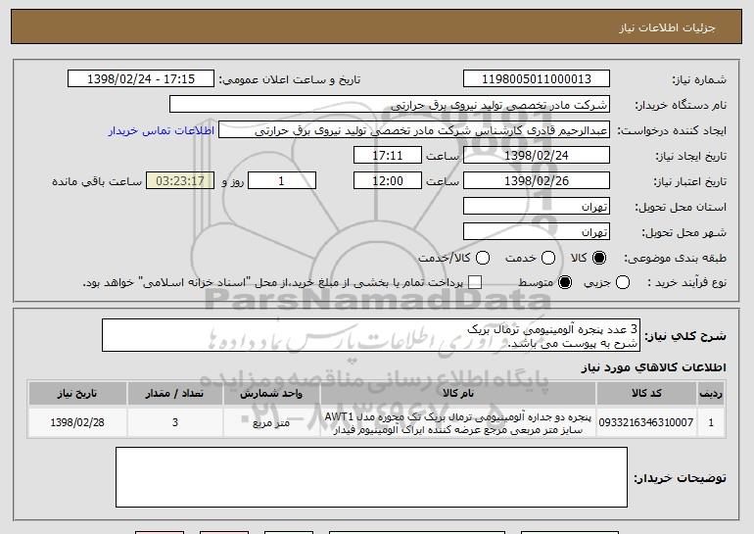This screenshot has height=534, width=754.
Task: Click the 'تعداد / مقدار' column header
Action: 174,394
